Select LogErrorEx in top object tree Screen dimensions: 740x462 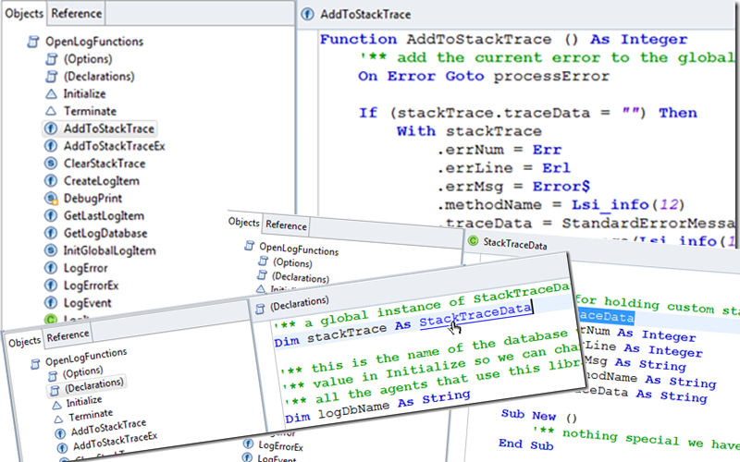[91, 286]
